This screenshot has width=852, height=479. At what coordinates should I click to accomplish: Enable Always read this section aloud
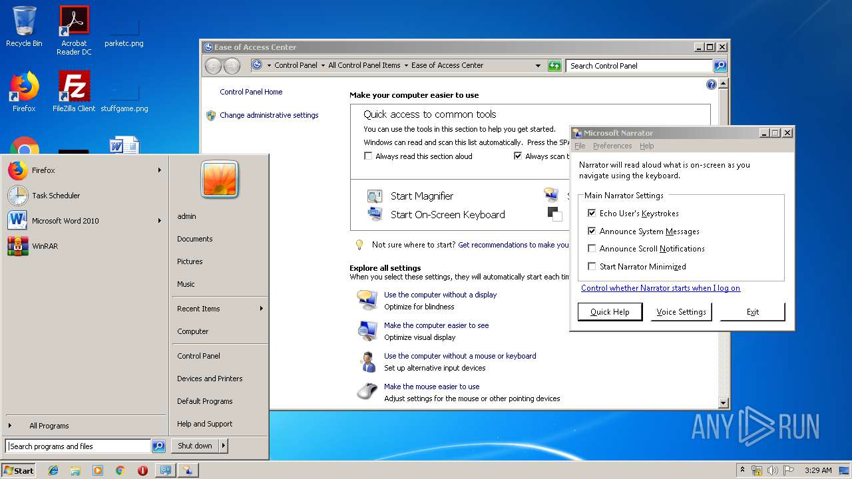tap(368, 156)
